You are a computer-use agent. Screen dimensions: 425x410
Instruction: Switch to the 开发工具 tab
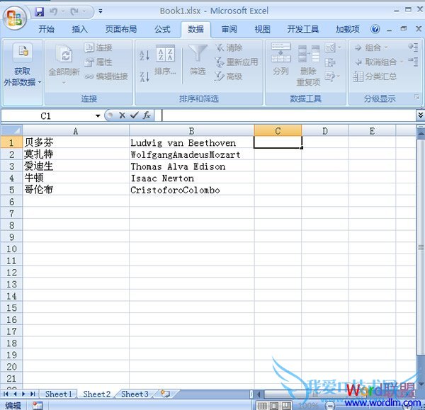(303, 29)
